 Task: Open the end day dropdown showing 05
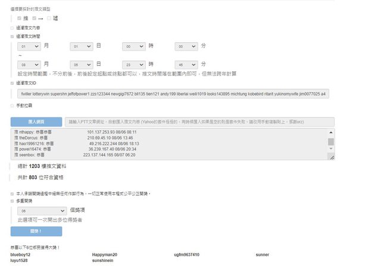tap(81, 64)
